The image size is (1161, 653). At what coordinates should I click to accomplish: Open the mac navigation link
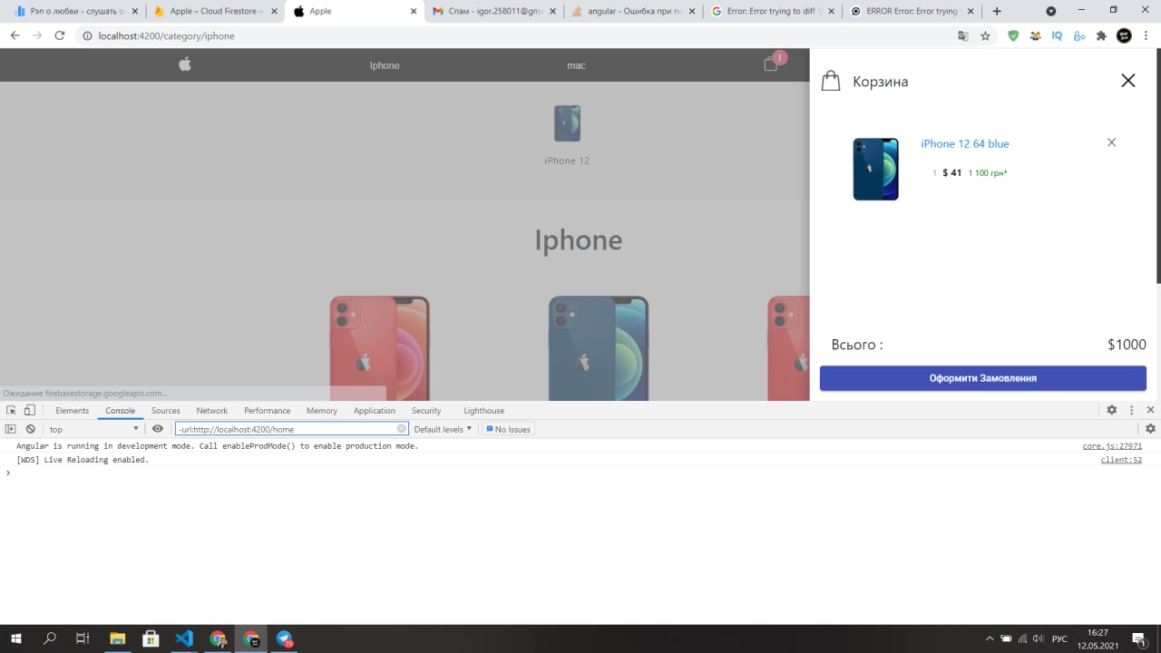pyautogui.click(x=576, y=65)
